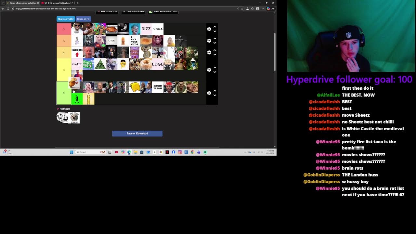Open the Windows Start menu

[71, 152]
